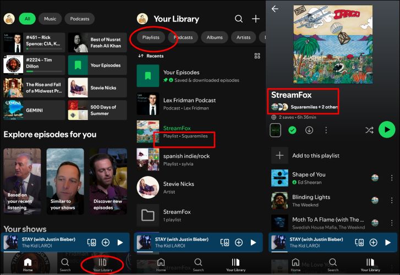Play STAY from middle screen mini player
This screenshot has width=400, height=275.
point(253,243)
